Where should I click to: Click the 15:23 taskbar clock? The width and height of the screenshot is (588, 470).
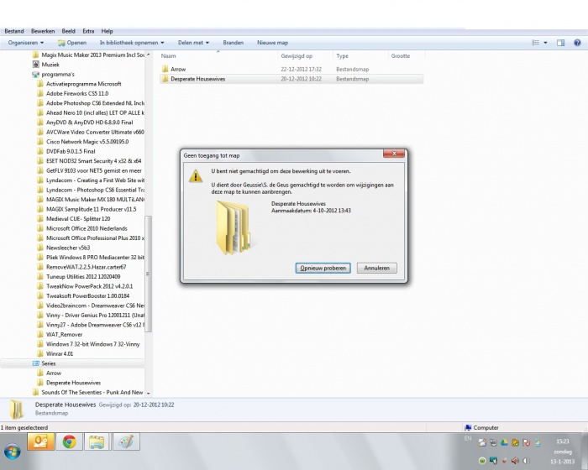click(x=563, y=441)
